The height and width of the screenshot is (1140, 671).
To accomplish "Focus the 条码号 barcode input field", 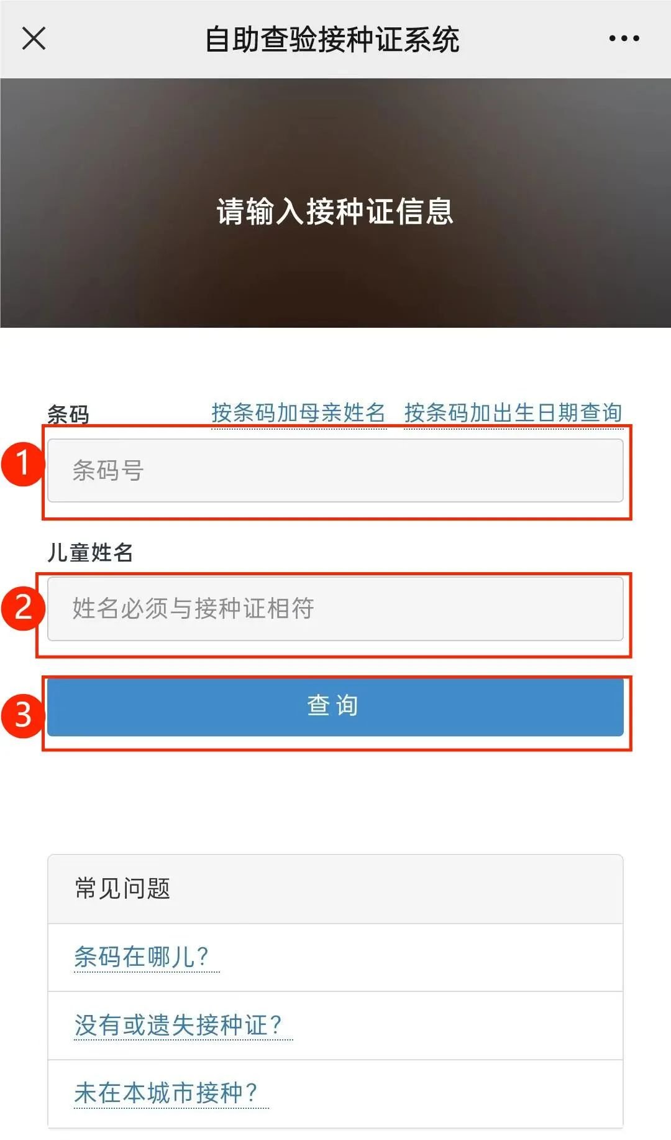I will [335, 470].
